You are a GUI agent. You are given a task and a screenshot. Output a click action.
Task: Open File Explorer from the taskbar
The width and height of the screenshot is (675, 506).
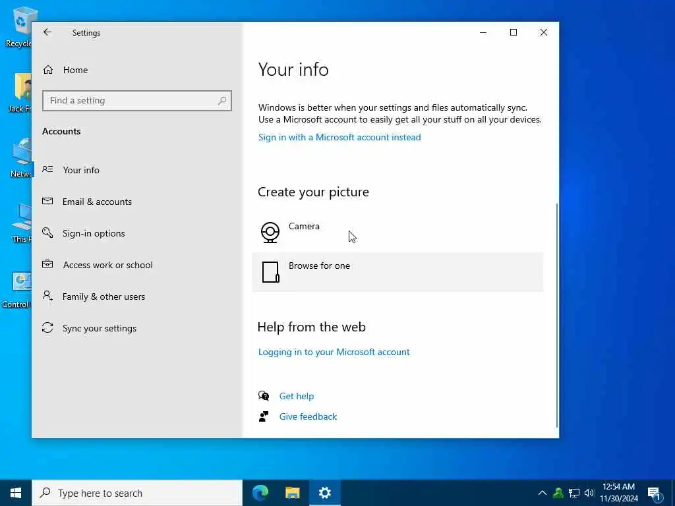tap(292, 493)
